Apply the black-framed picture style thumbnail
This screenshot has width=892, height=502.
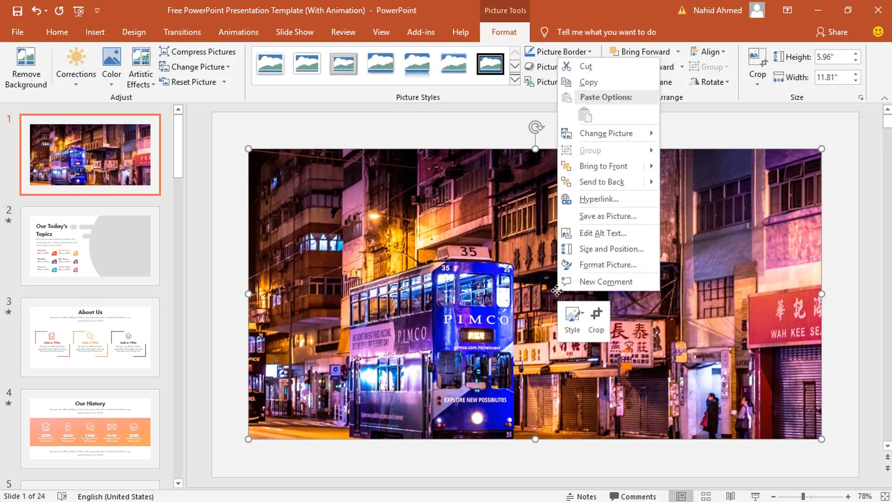(x=490, y=64)
